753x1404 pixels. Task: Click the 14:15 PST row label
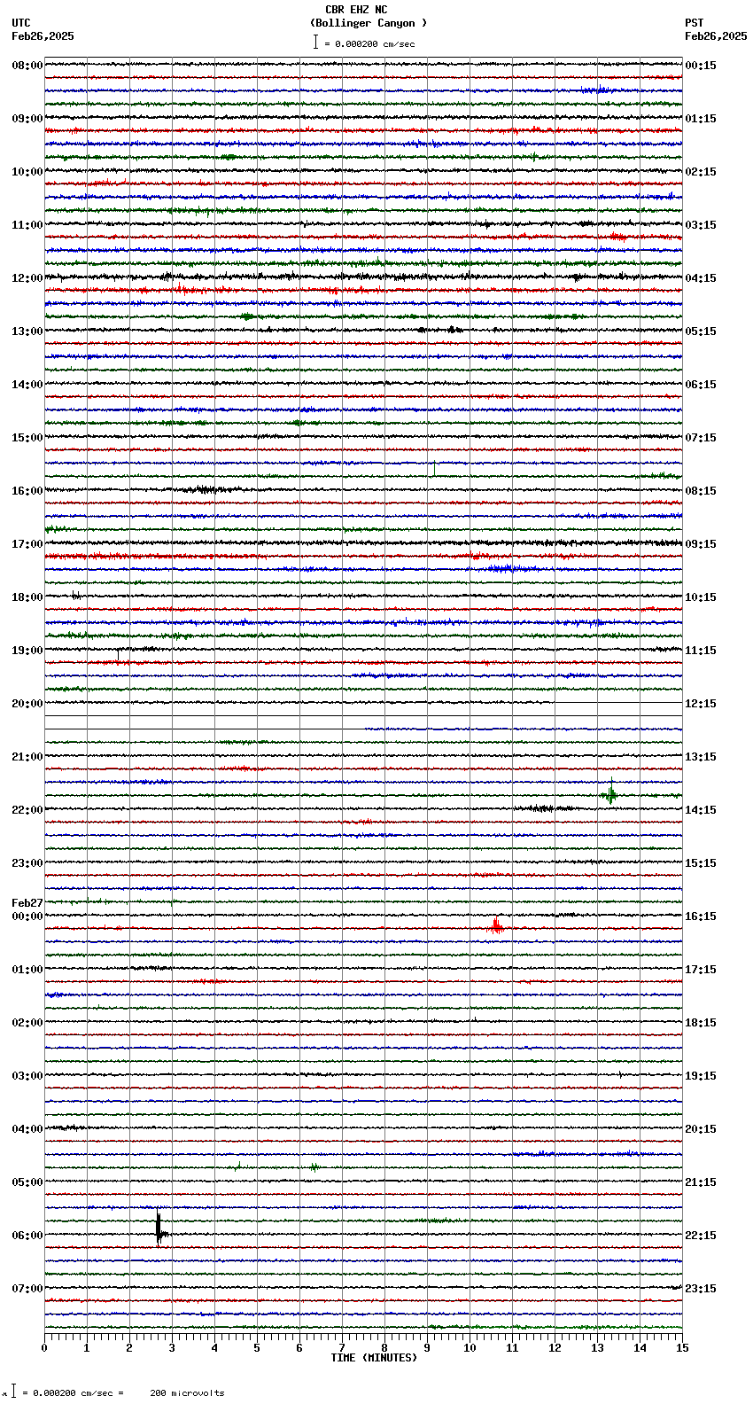tap(701, 810)
